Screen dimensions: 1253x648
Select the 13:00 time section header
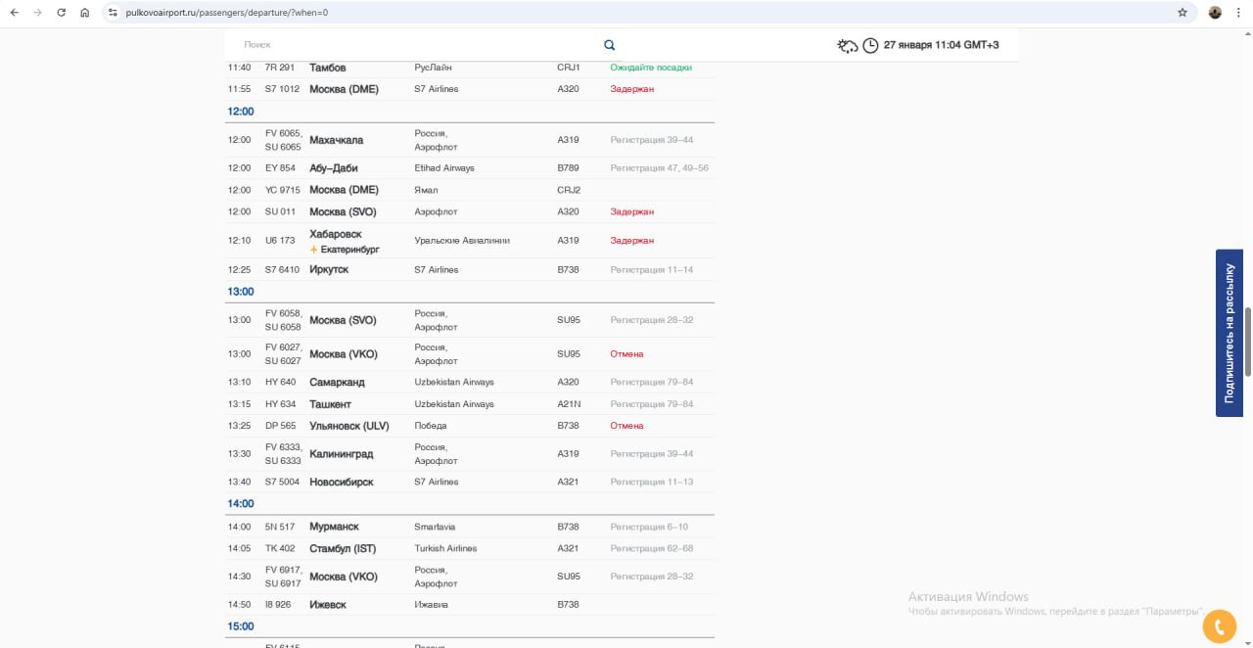coord(241,292)
